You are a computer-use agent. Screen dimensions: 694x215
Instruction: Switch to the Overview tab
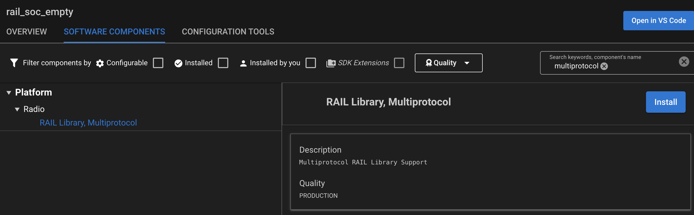click(x=26, y=32)
